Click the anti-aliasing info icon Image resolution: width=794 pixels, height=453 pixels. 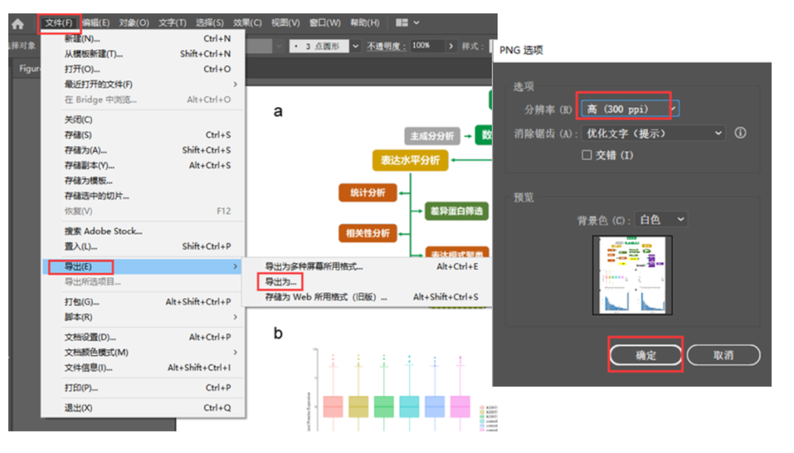pyautogui.click(x=740, y=133)
